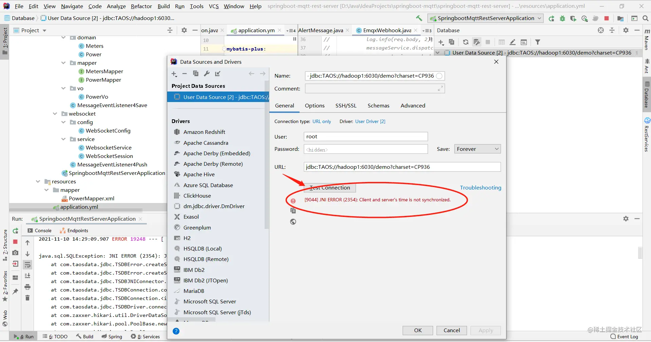
Task: Toggle scroll to end in Run console
Action: pyautogui.click(x=27, y=276)
